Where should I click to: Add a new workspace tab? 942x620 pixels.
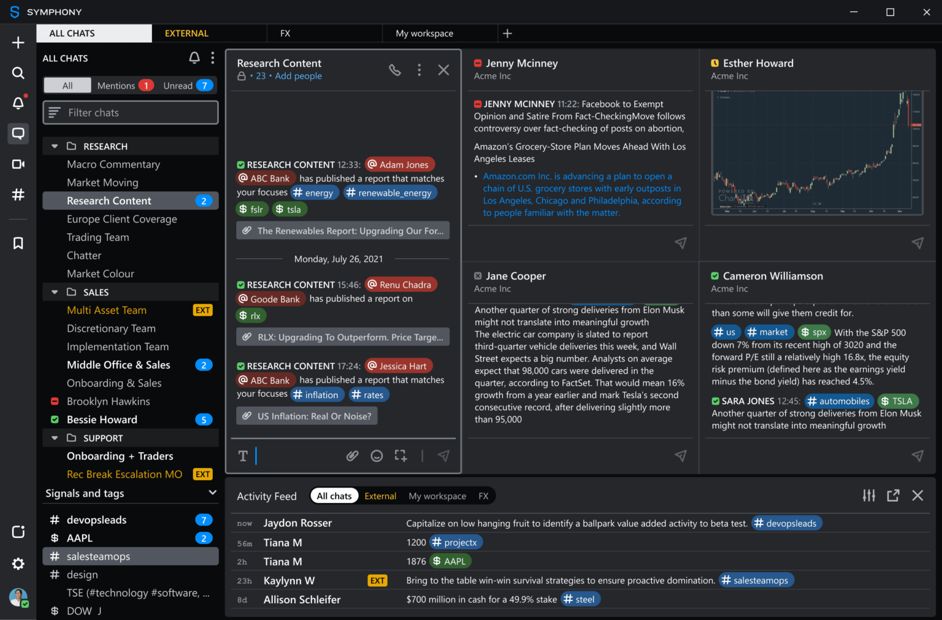click(507, 33)
